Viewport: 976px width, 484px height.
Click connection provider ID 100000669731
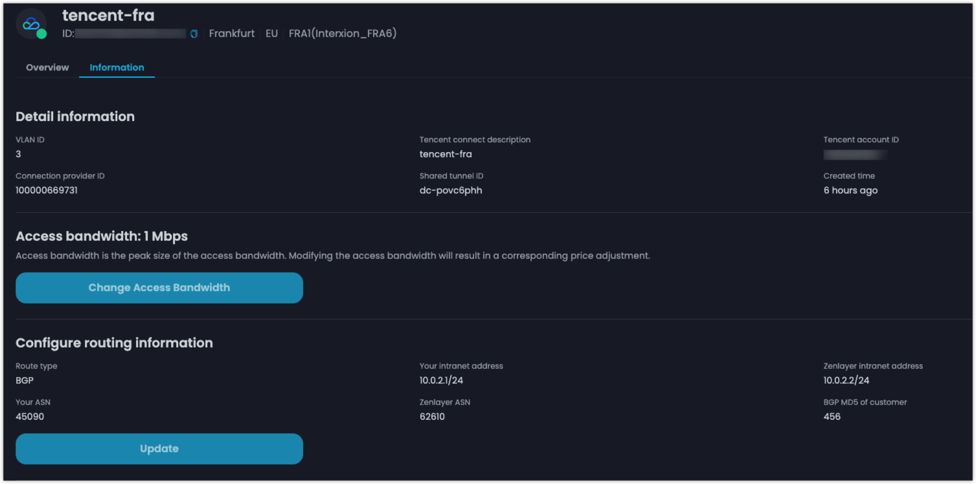[47, 190]
